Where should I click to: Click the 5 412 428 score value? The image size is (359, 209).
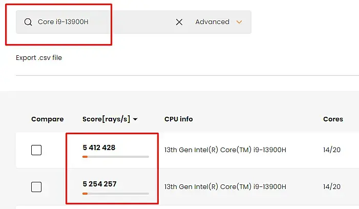pyautogui.click(x=99, y=148)
